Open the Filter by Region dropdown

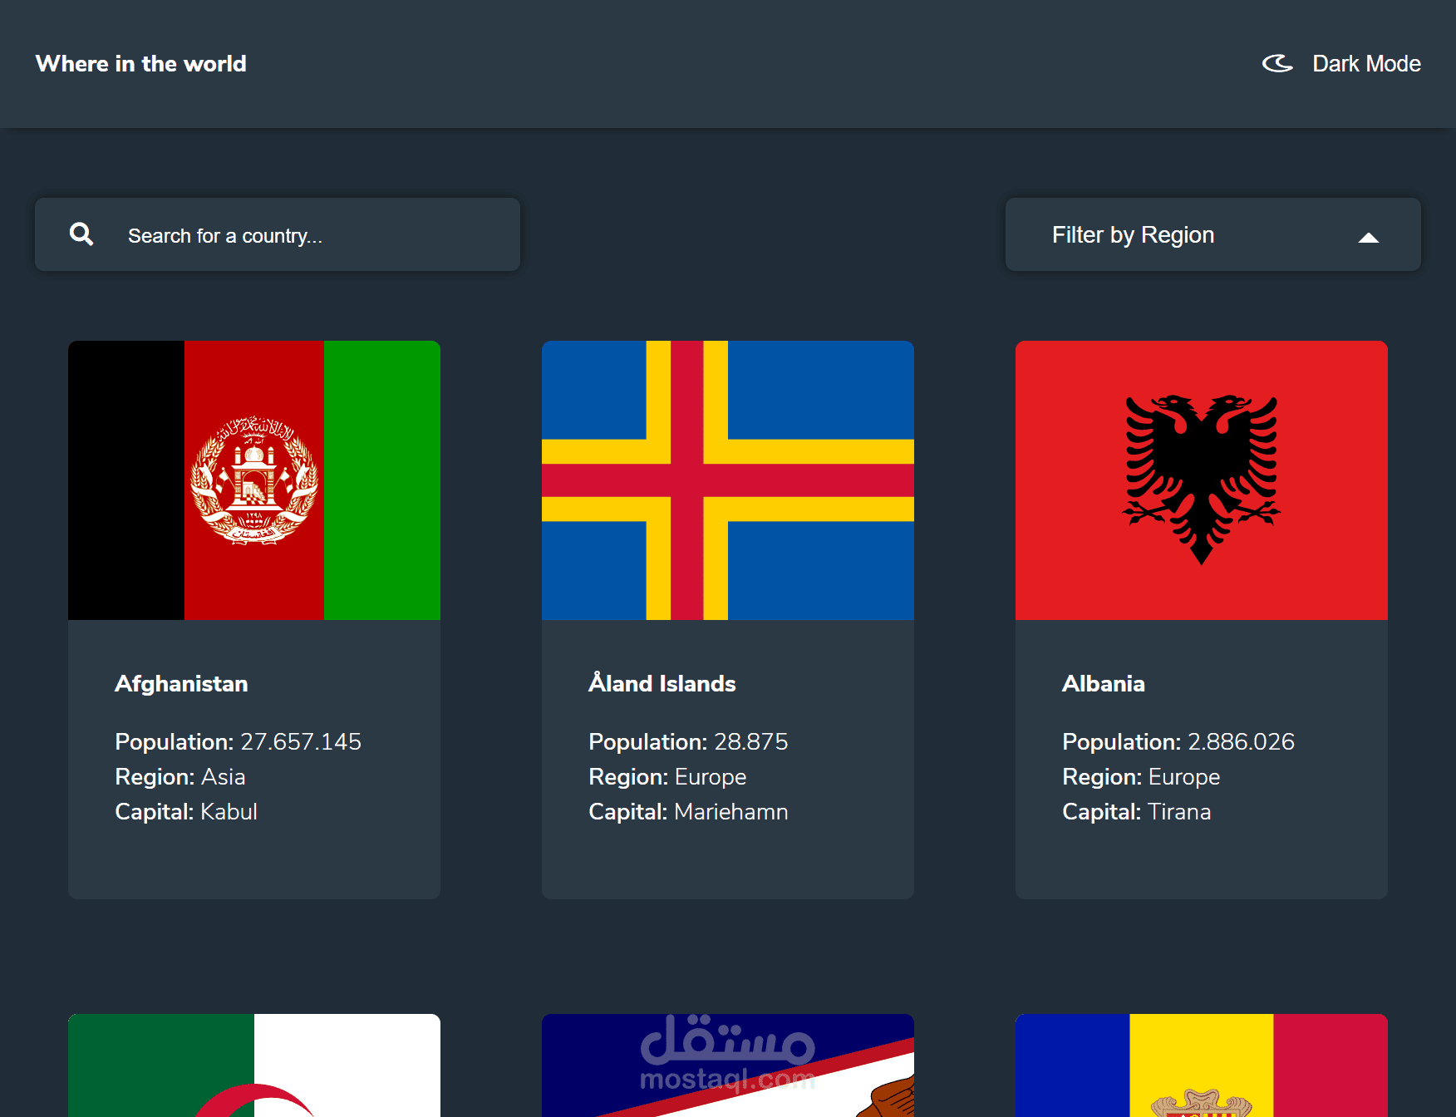pyautogui.click(x=1213, y=234)
